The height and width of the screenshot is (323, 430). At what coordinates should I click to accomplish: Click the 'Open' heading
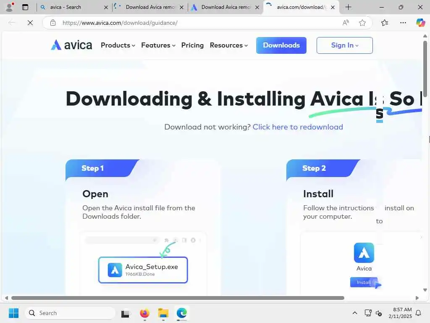click(x=95, y=194)
